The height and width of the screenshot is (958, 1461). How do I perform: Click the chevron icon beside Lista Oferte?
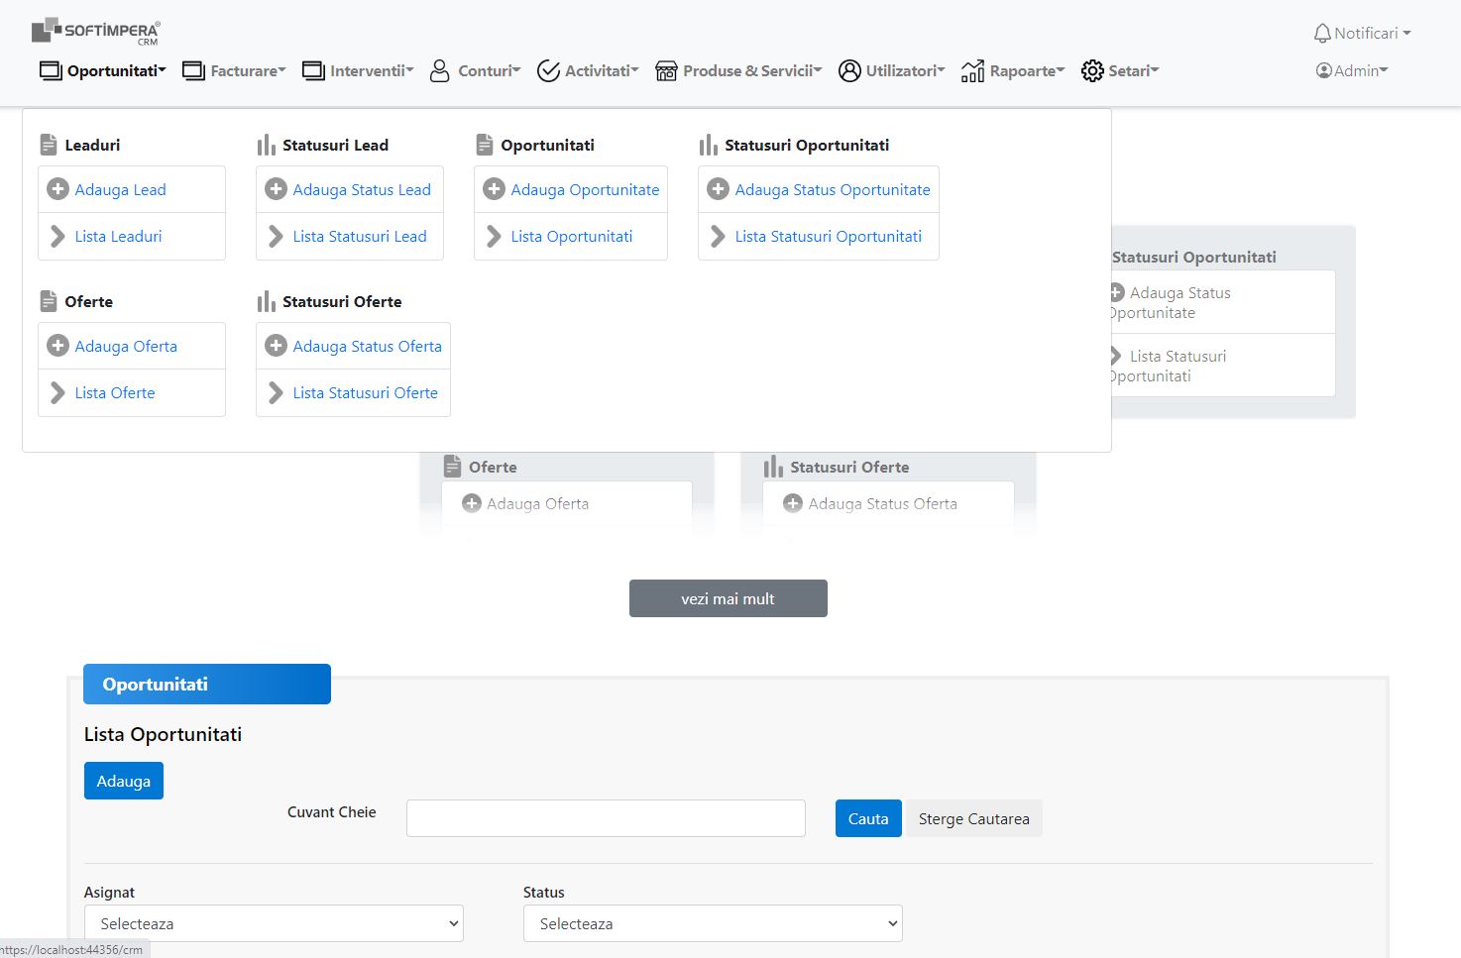[x=58, y=392]
